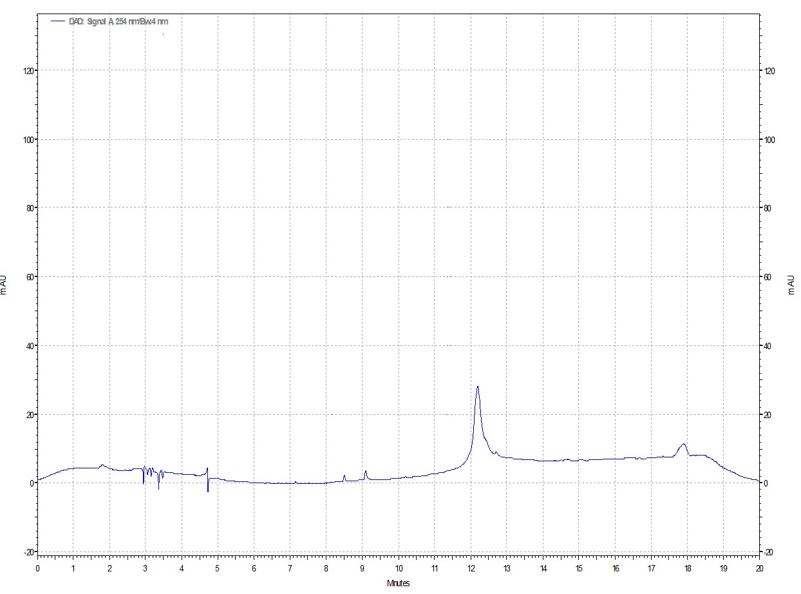
Task: Click the shoulder peak near 12.7 minutes
Action: pyautogui.click(x=496, y=452)
